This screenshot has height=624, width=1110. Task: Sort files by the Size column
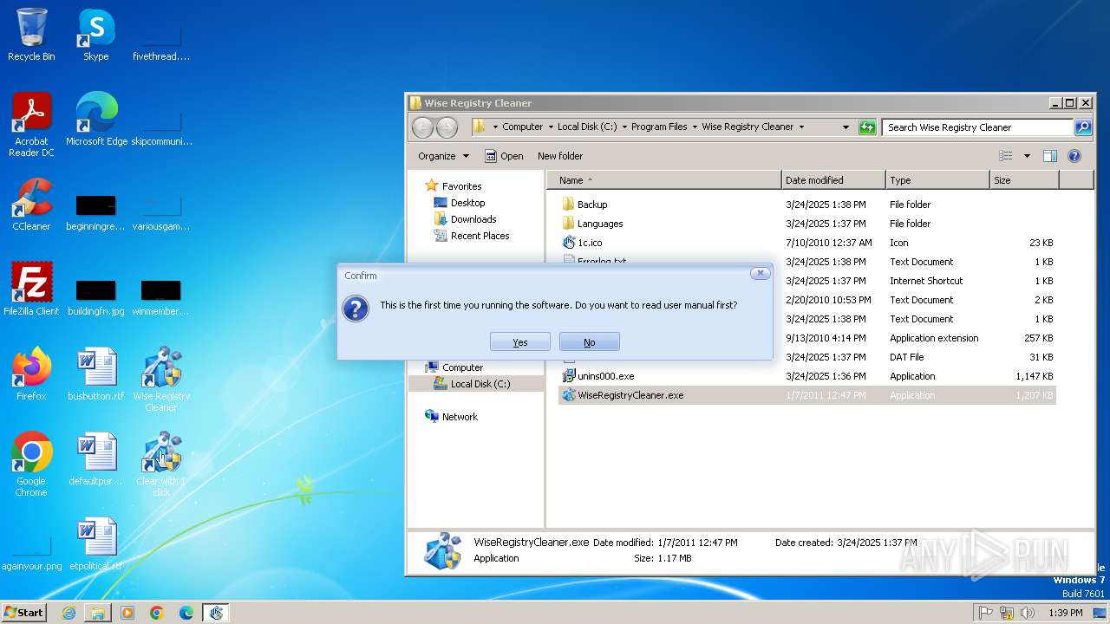point(1024,180)
